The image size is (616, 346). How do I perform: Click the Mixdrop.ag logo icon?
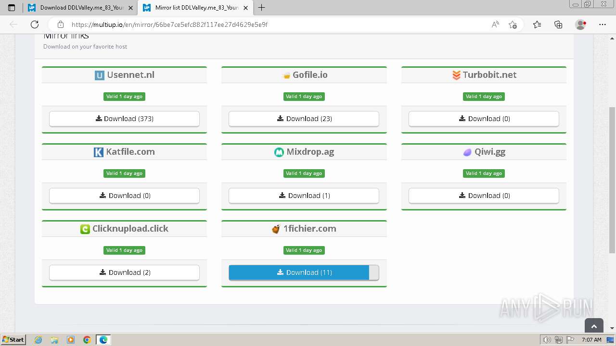(279, 152)
